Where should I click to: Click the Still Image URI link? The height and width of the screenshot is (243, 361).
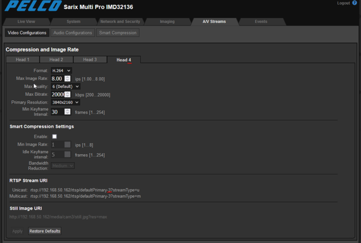coord(58,217)
